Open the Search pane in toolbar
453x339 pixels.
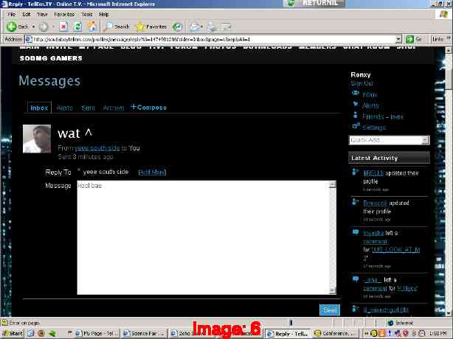click(117, 27)
